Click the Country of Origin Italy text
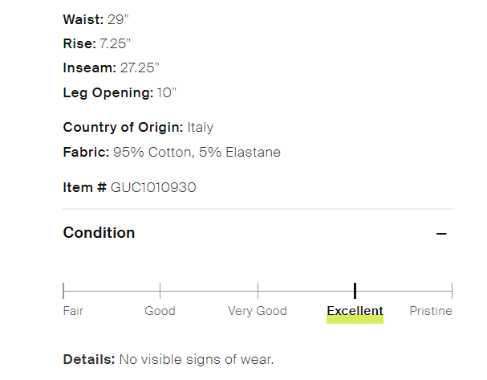 coord(200,127)
